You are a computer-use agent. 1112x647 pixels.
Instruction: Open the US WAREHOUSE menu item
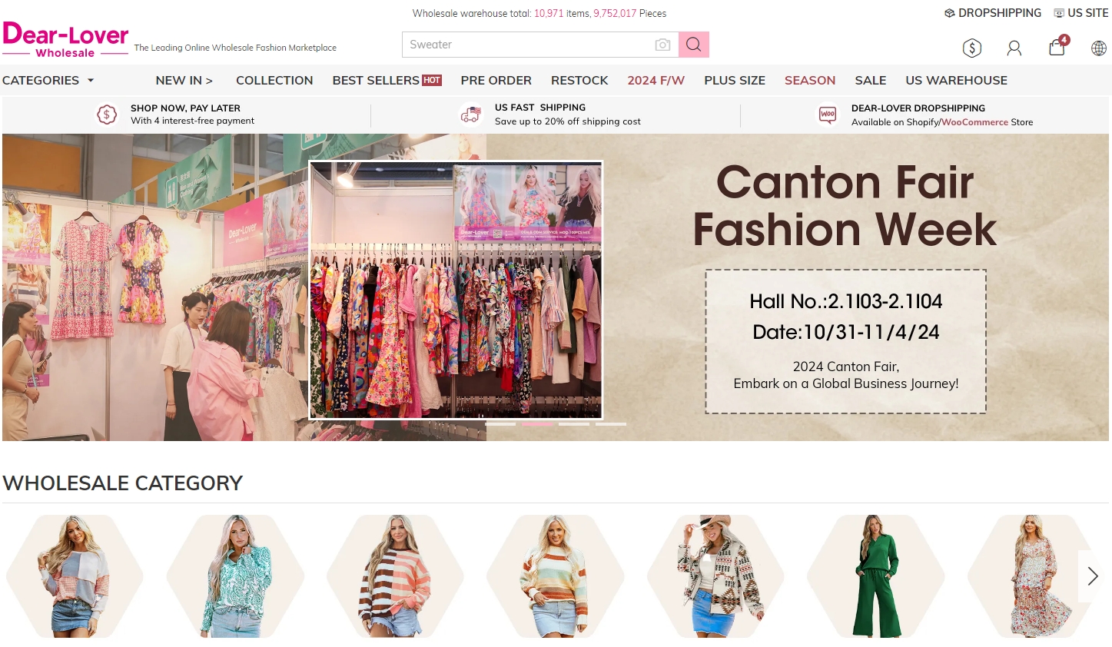956,80
